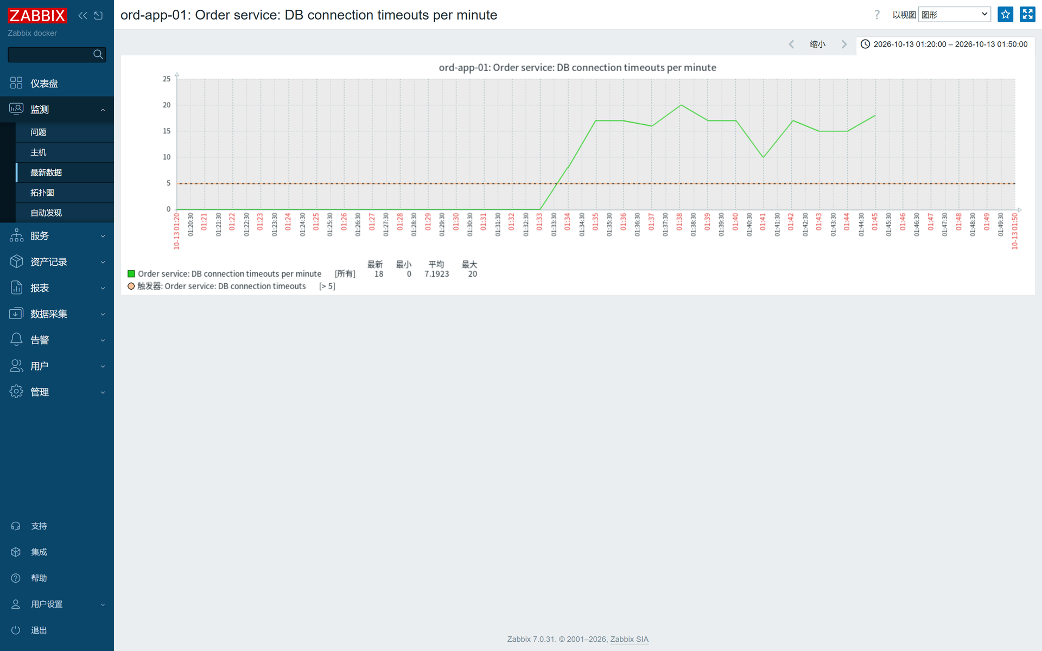Image resolution: width=1042 pixels, height=651 pixels.
Task: Expand the 数据采集 data collection menu
Action: pyautogui.click(x=57, y=314)
